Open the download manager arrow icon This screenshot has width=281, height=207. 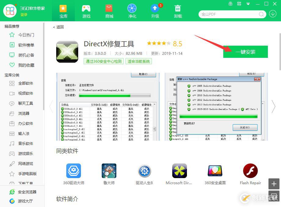[272, 14]
